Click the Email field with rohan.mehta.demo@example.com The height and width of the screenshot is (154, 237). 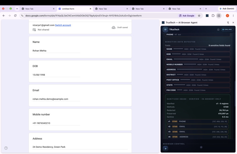tap(56, 99)
